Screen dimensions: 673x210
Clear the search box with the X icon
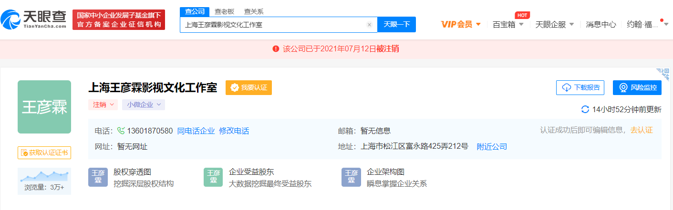[x=369, y=25]
